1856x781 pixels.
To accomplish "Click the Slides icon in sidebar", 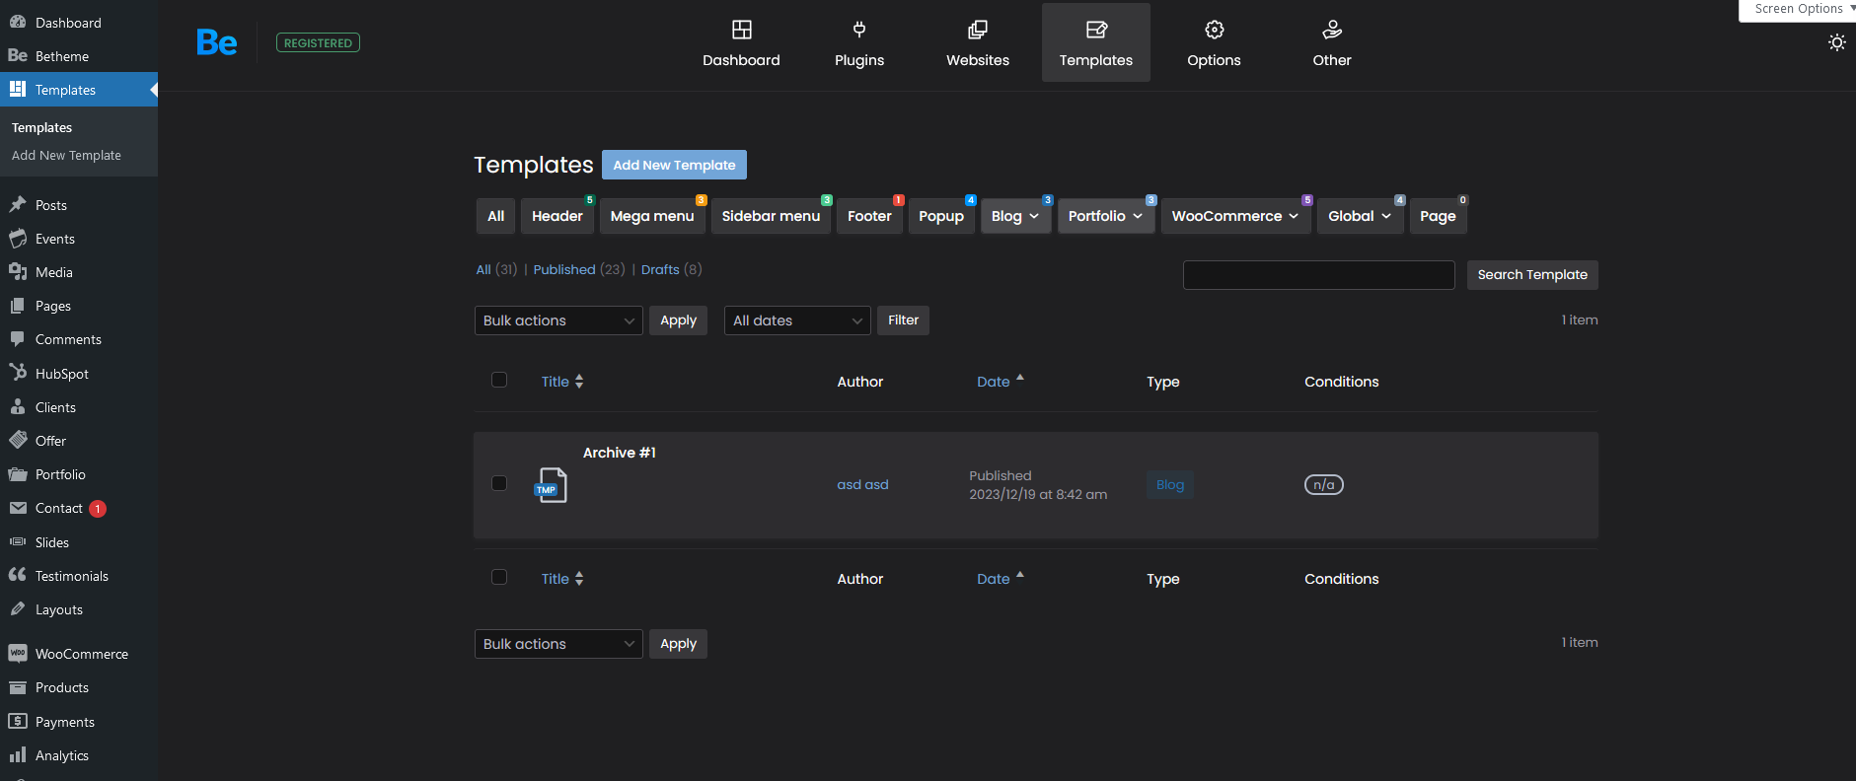I will (x=18, y=541).
